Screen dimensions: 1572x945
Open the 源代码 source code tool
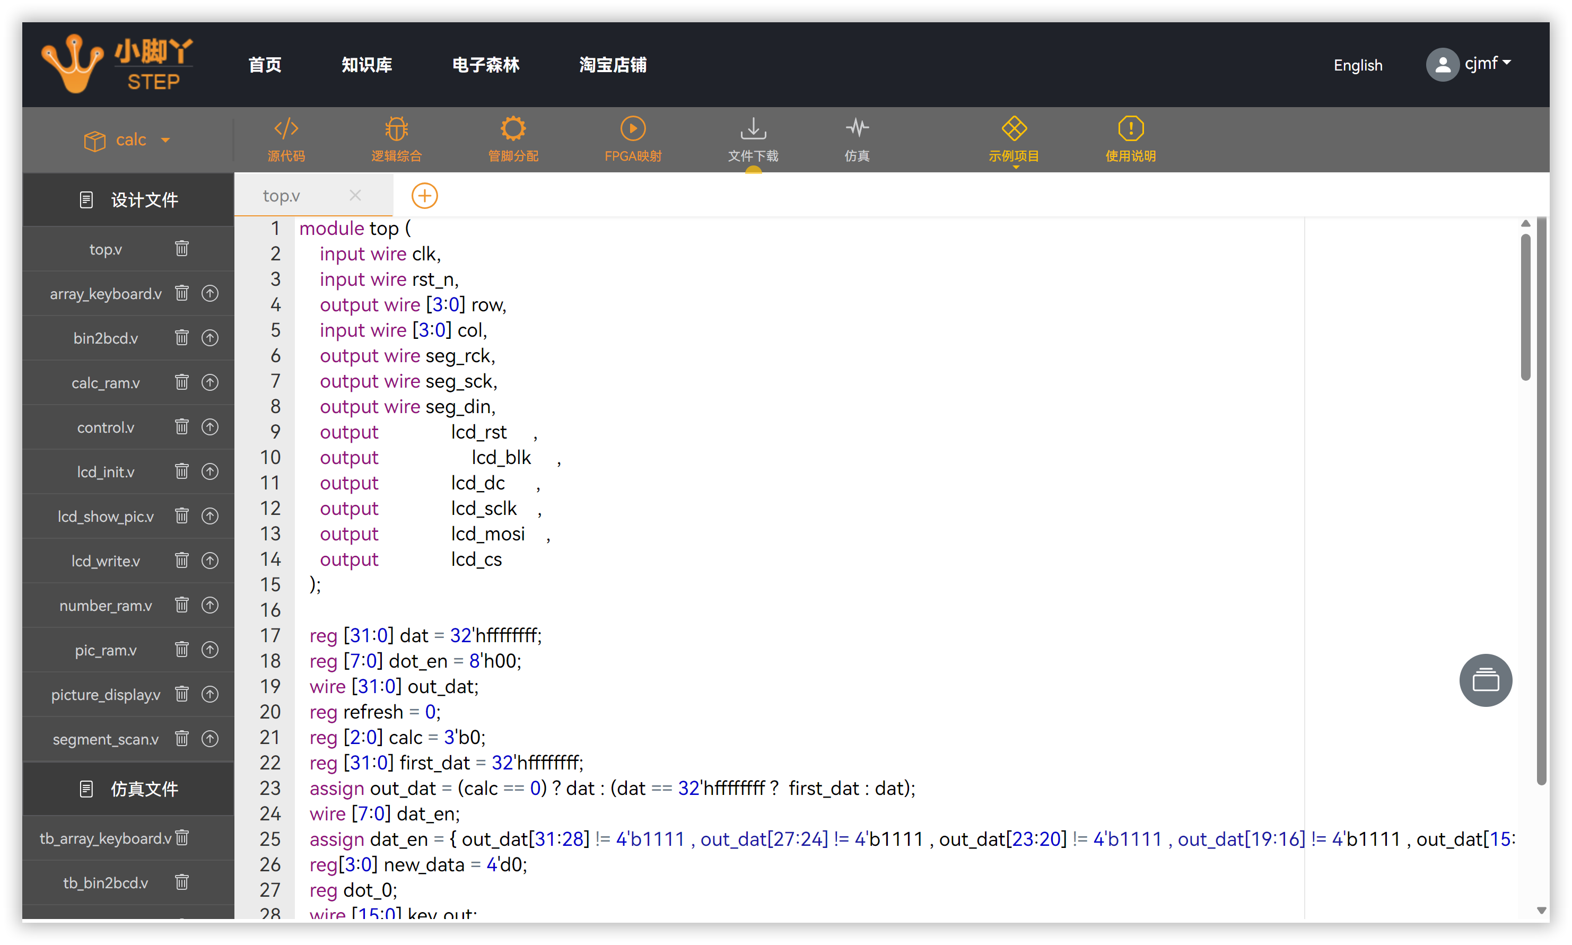click(x=286, y=139)
